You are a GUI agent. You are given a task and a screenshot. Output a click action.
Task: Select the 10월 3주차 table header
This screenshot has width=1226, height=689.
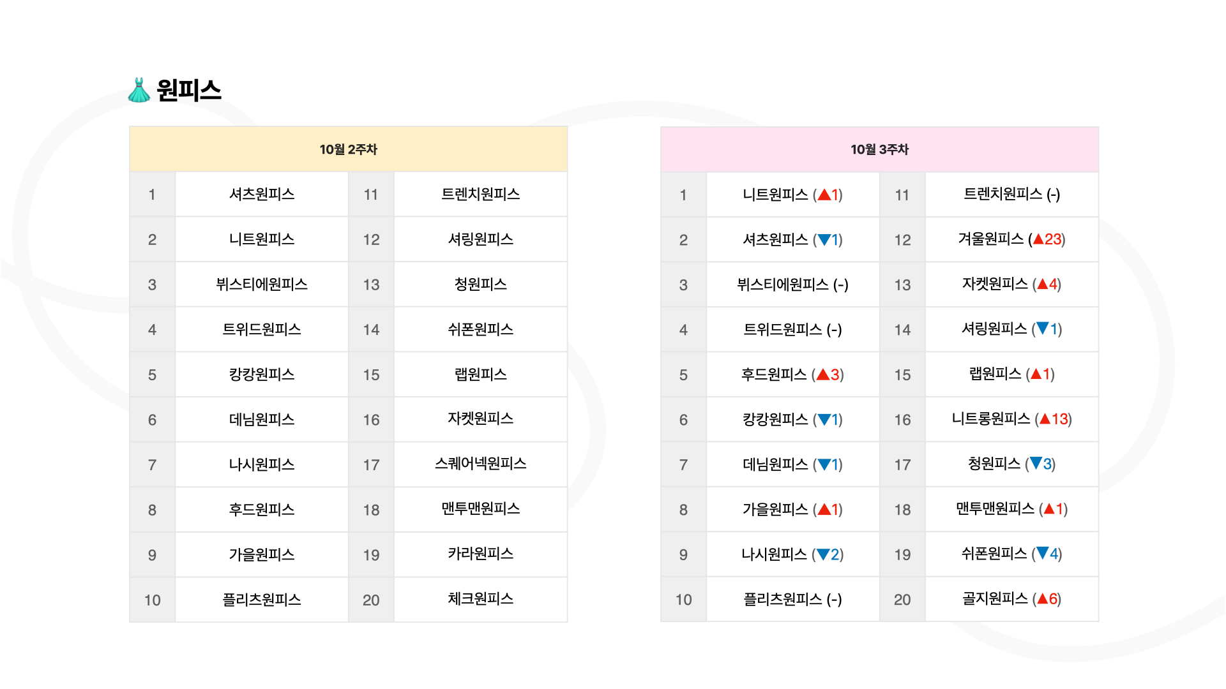[879, 149]
